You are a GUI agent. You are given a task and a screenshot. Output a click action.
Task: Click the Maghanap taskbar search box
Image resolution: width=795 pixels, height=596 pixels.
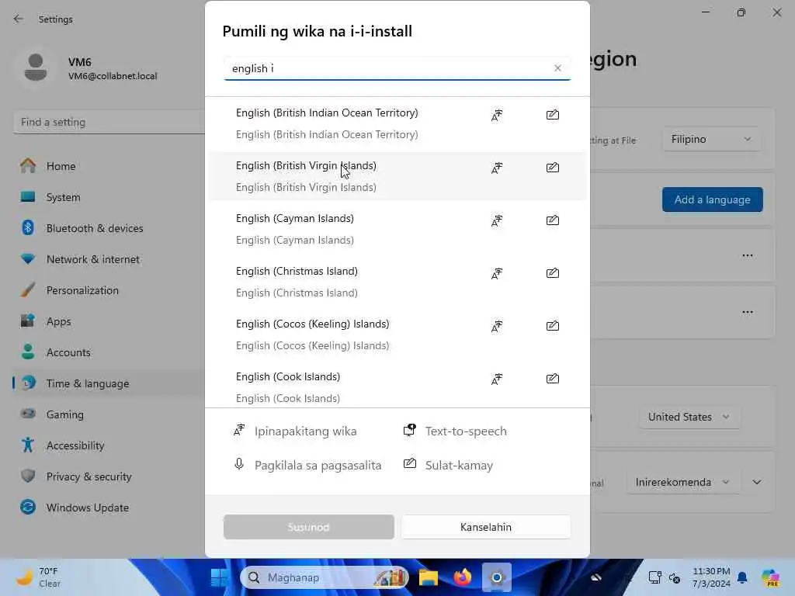(x=324, y=577)
